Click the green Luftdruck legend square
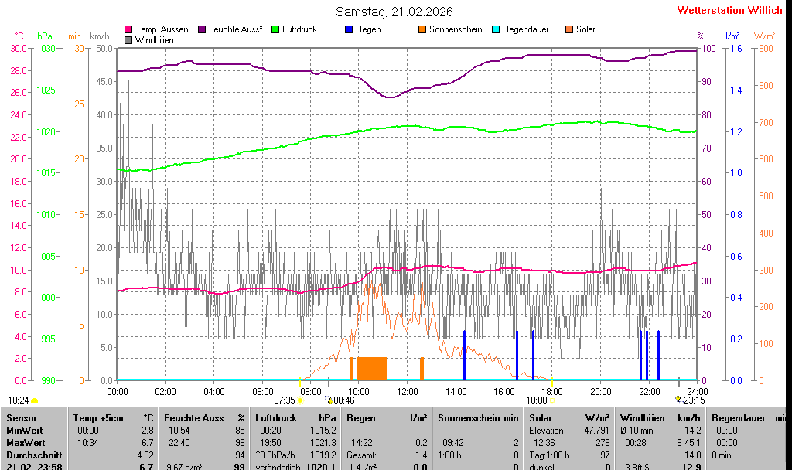Screen dimensions: 792x470 click(275, 29)
